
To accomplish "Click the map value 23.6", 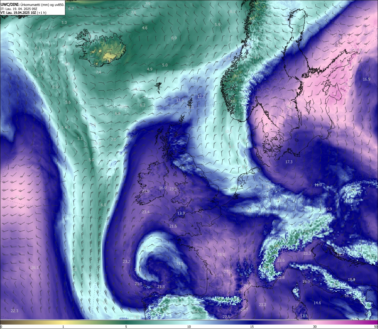I will [x=281, y=261].
